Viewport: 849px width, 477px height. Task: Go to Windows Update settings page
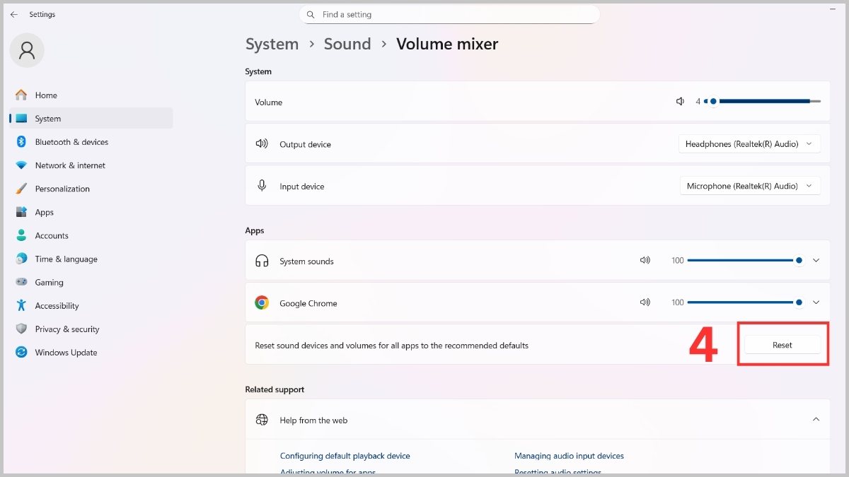pyautogui.click(x=66, y=353)
